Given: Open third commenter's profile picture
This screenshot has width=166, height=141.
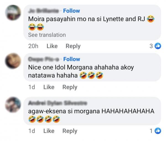Looking at the screenshot, I should click(x=13, y=105).
